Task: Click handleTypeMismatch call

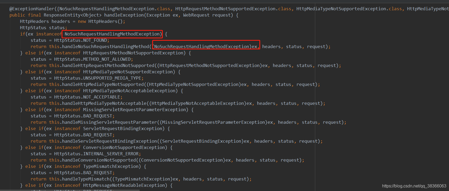Action: (86, 179)
